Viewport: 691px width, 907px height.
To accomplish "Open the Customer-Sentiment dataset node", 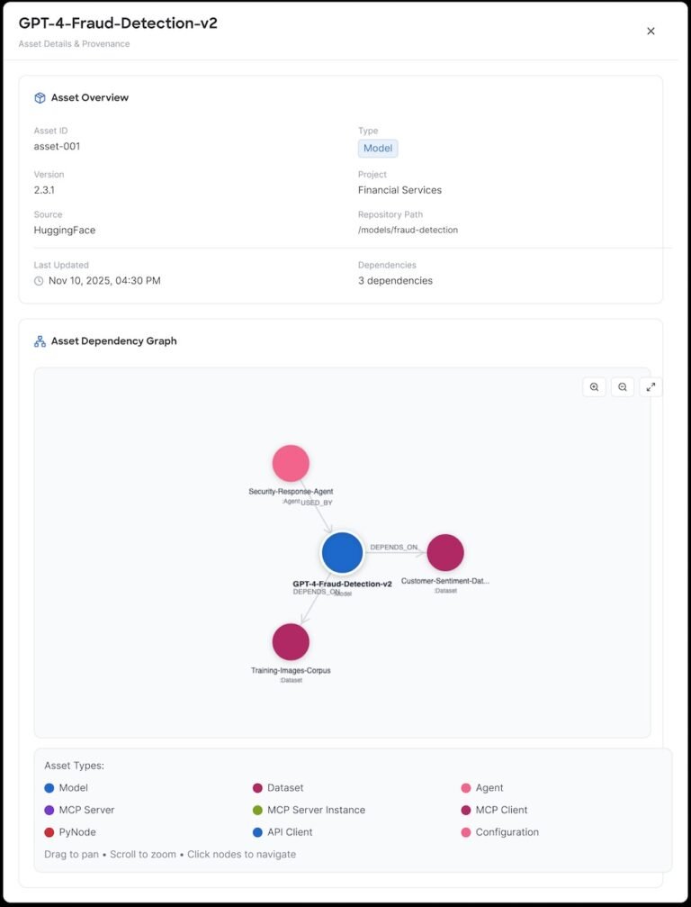I will (x=445, y=552).
